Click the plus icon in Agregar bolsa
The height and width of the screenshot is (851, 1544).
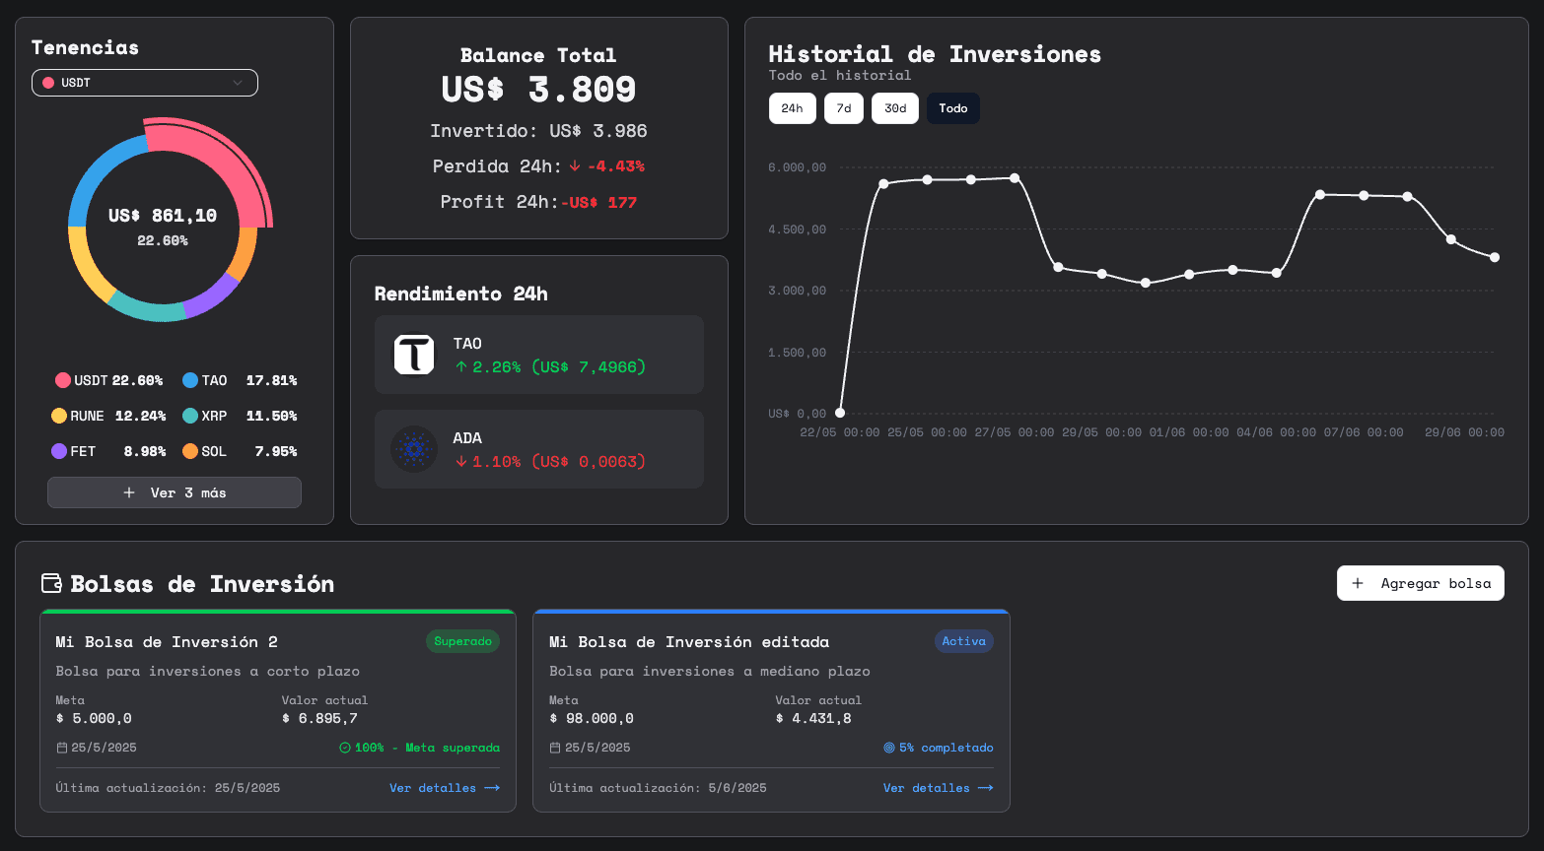(x=1358, y=583)
